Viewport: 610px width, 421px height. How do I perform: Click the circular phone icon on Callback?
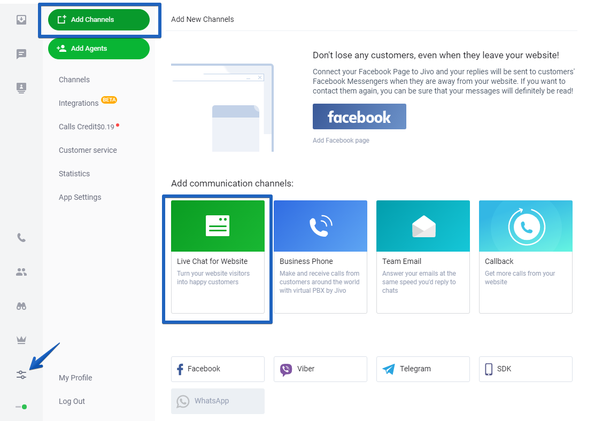click(527, 227)
